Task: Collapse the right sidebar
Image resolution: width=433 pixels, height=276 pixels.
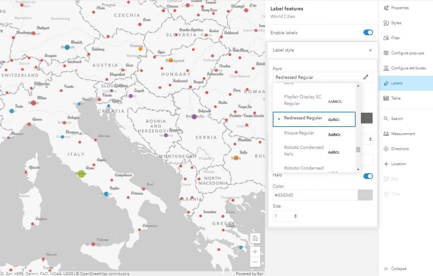Action: 395,269
